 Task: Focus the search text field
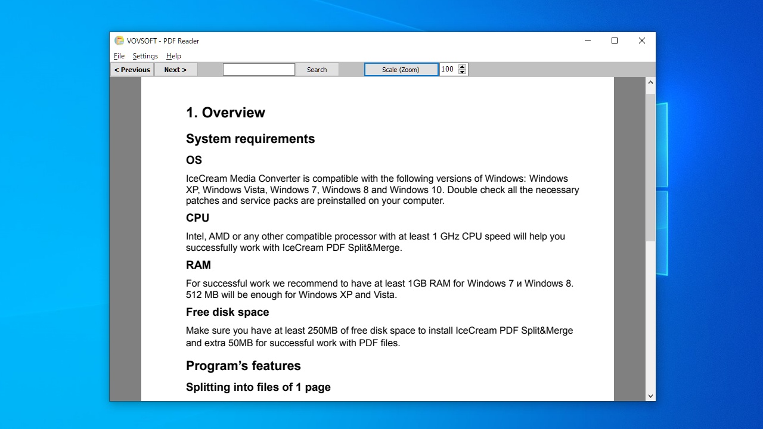tap(259, 70)
